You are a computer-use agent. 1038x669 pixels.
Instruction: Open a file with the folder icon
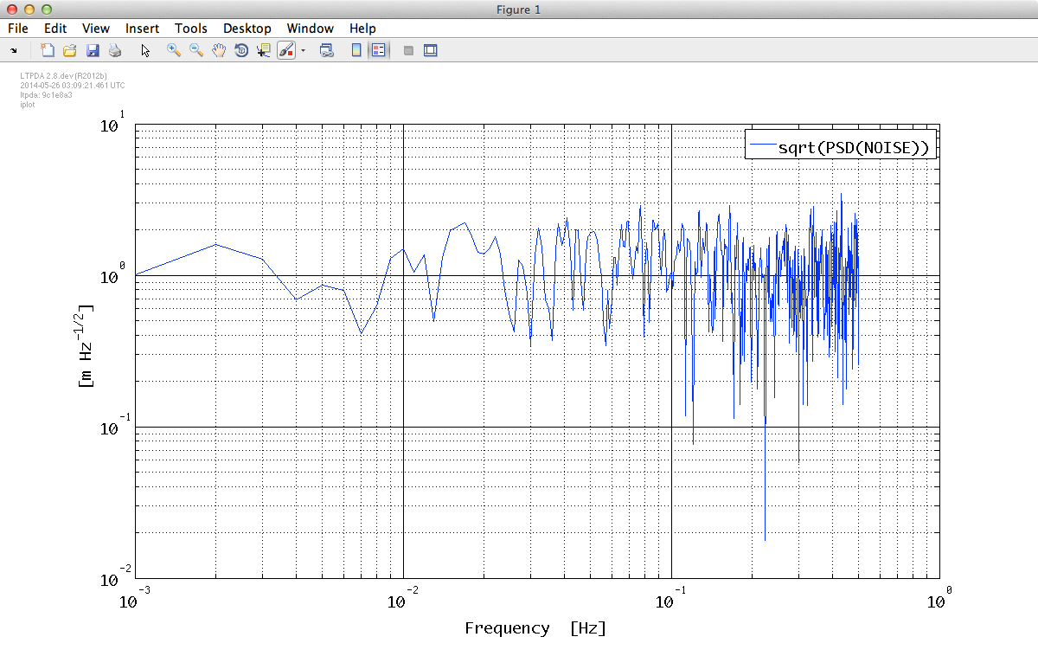tap(70, 50)
